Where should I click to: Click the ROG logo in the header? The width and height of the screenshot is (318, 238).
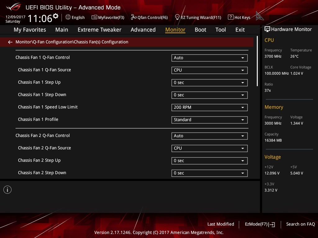click(14, 7)
